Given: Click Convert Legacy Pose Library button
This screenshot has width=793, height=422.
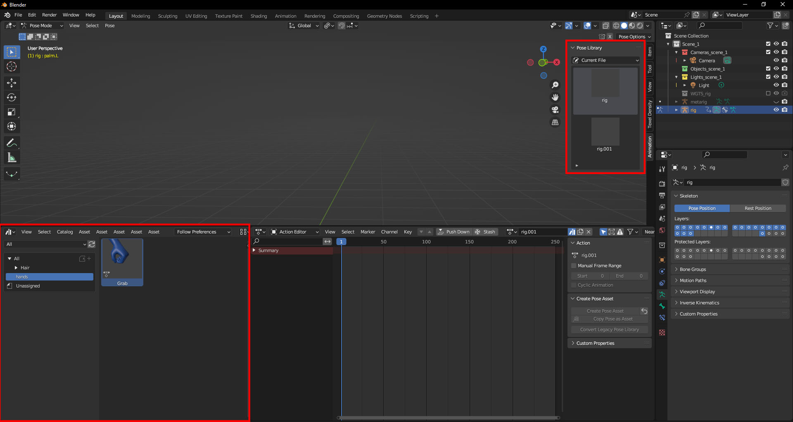Looking at the screenshot, I should [x=610, y=330].
